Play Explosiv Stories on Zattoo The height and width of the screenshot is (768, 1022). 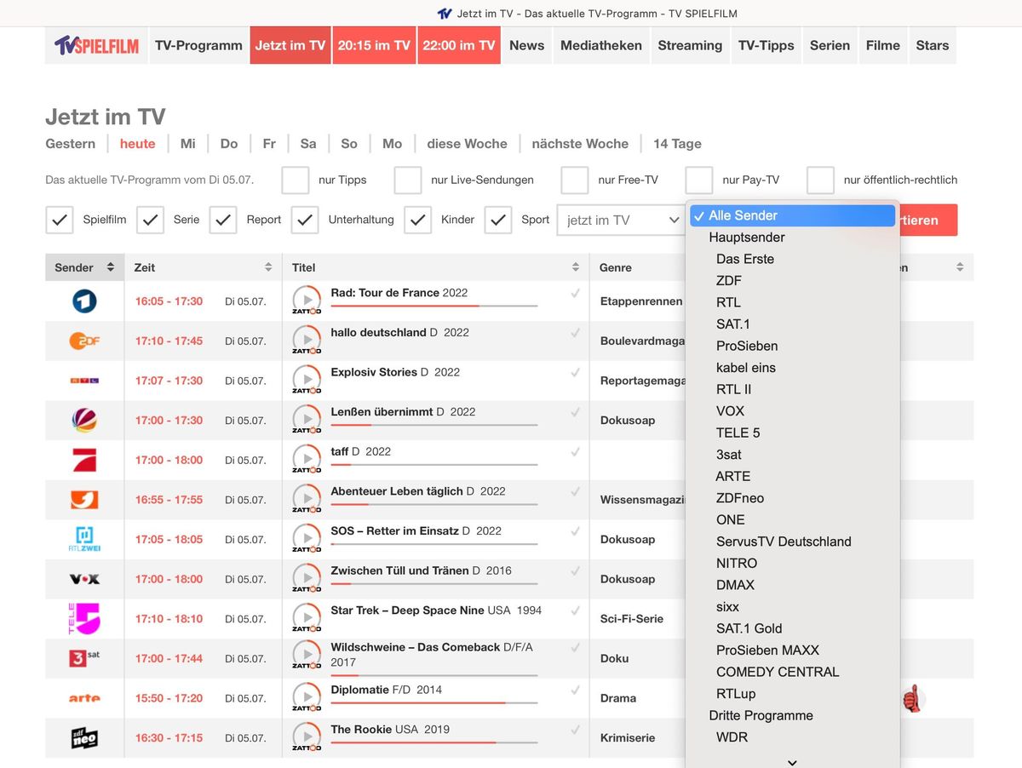(x=307, y=381)
